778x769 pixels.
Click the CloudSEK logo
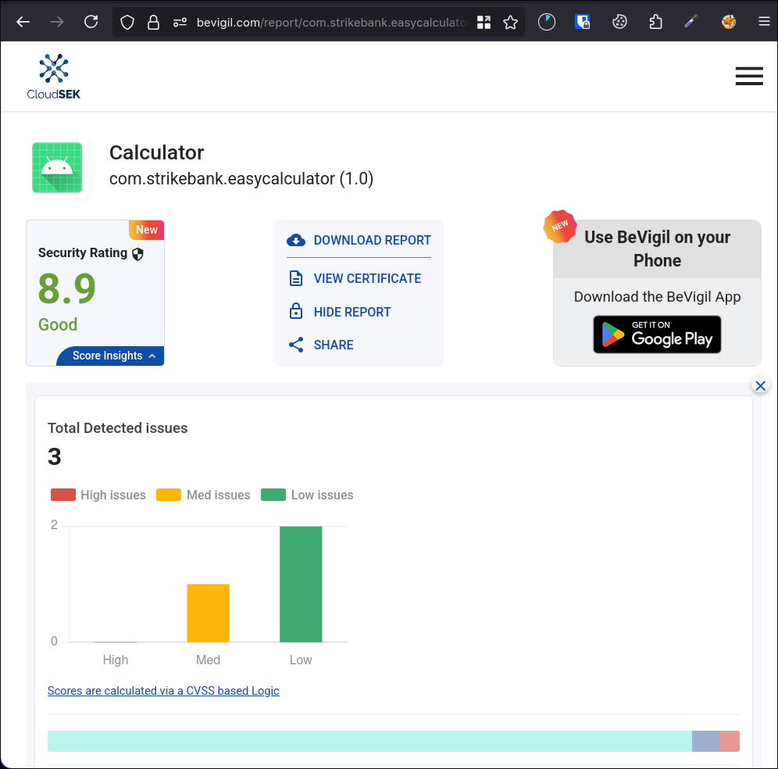(54, 77)
